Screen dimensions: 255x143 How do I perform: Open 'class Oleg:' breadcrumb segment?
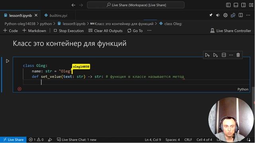171,24
